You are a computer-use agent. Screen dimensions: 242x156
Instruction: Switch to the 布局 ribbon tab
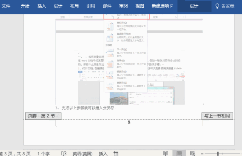click(x=74, y=6)
